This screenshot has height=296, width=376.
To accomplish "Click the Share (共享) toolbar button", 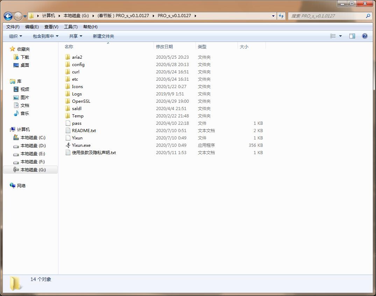I will pos(76,36).
